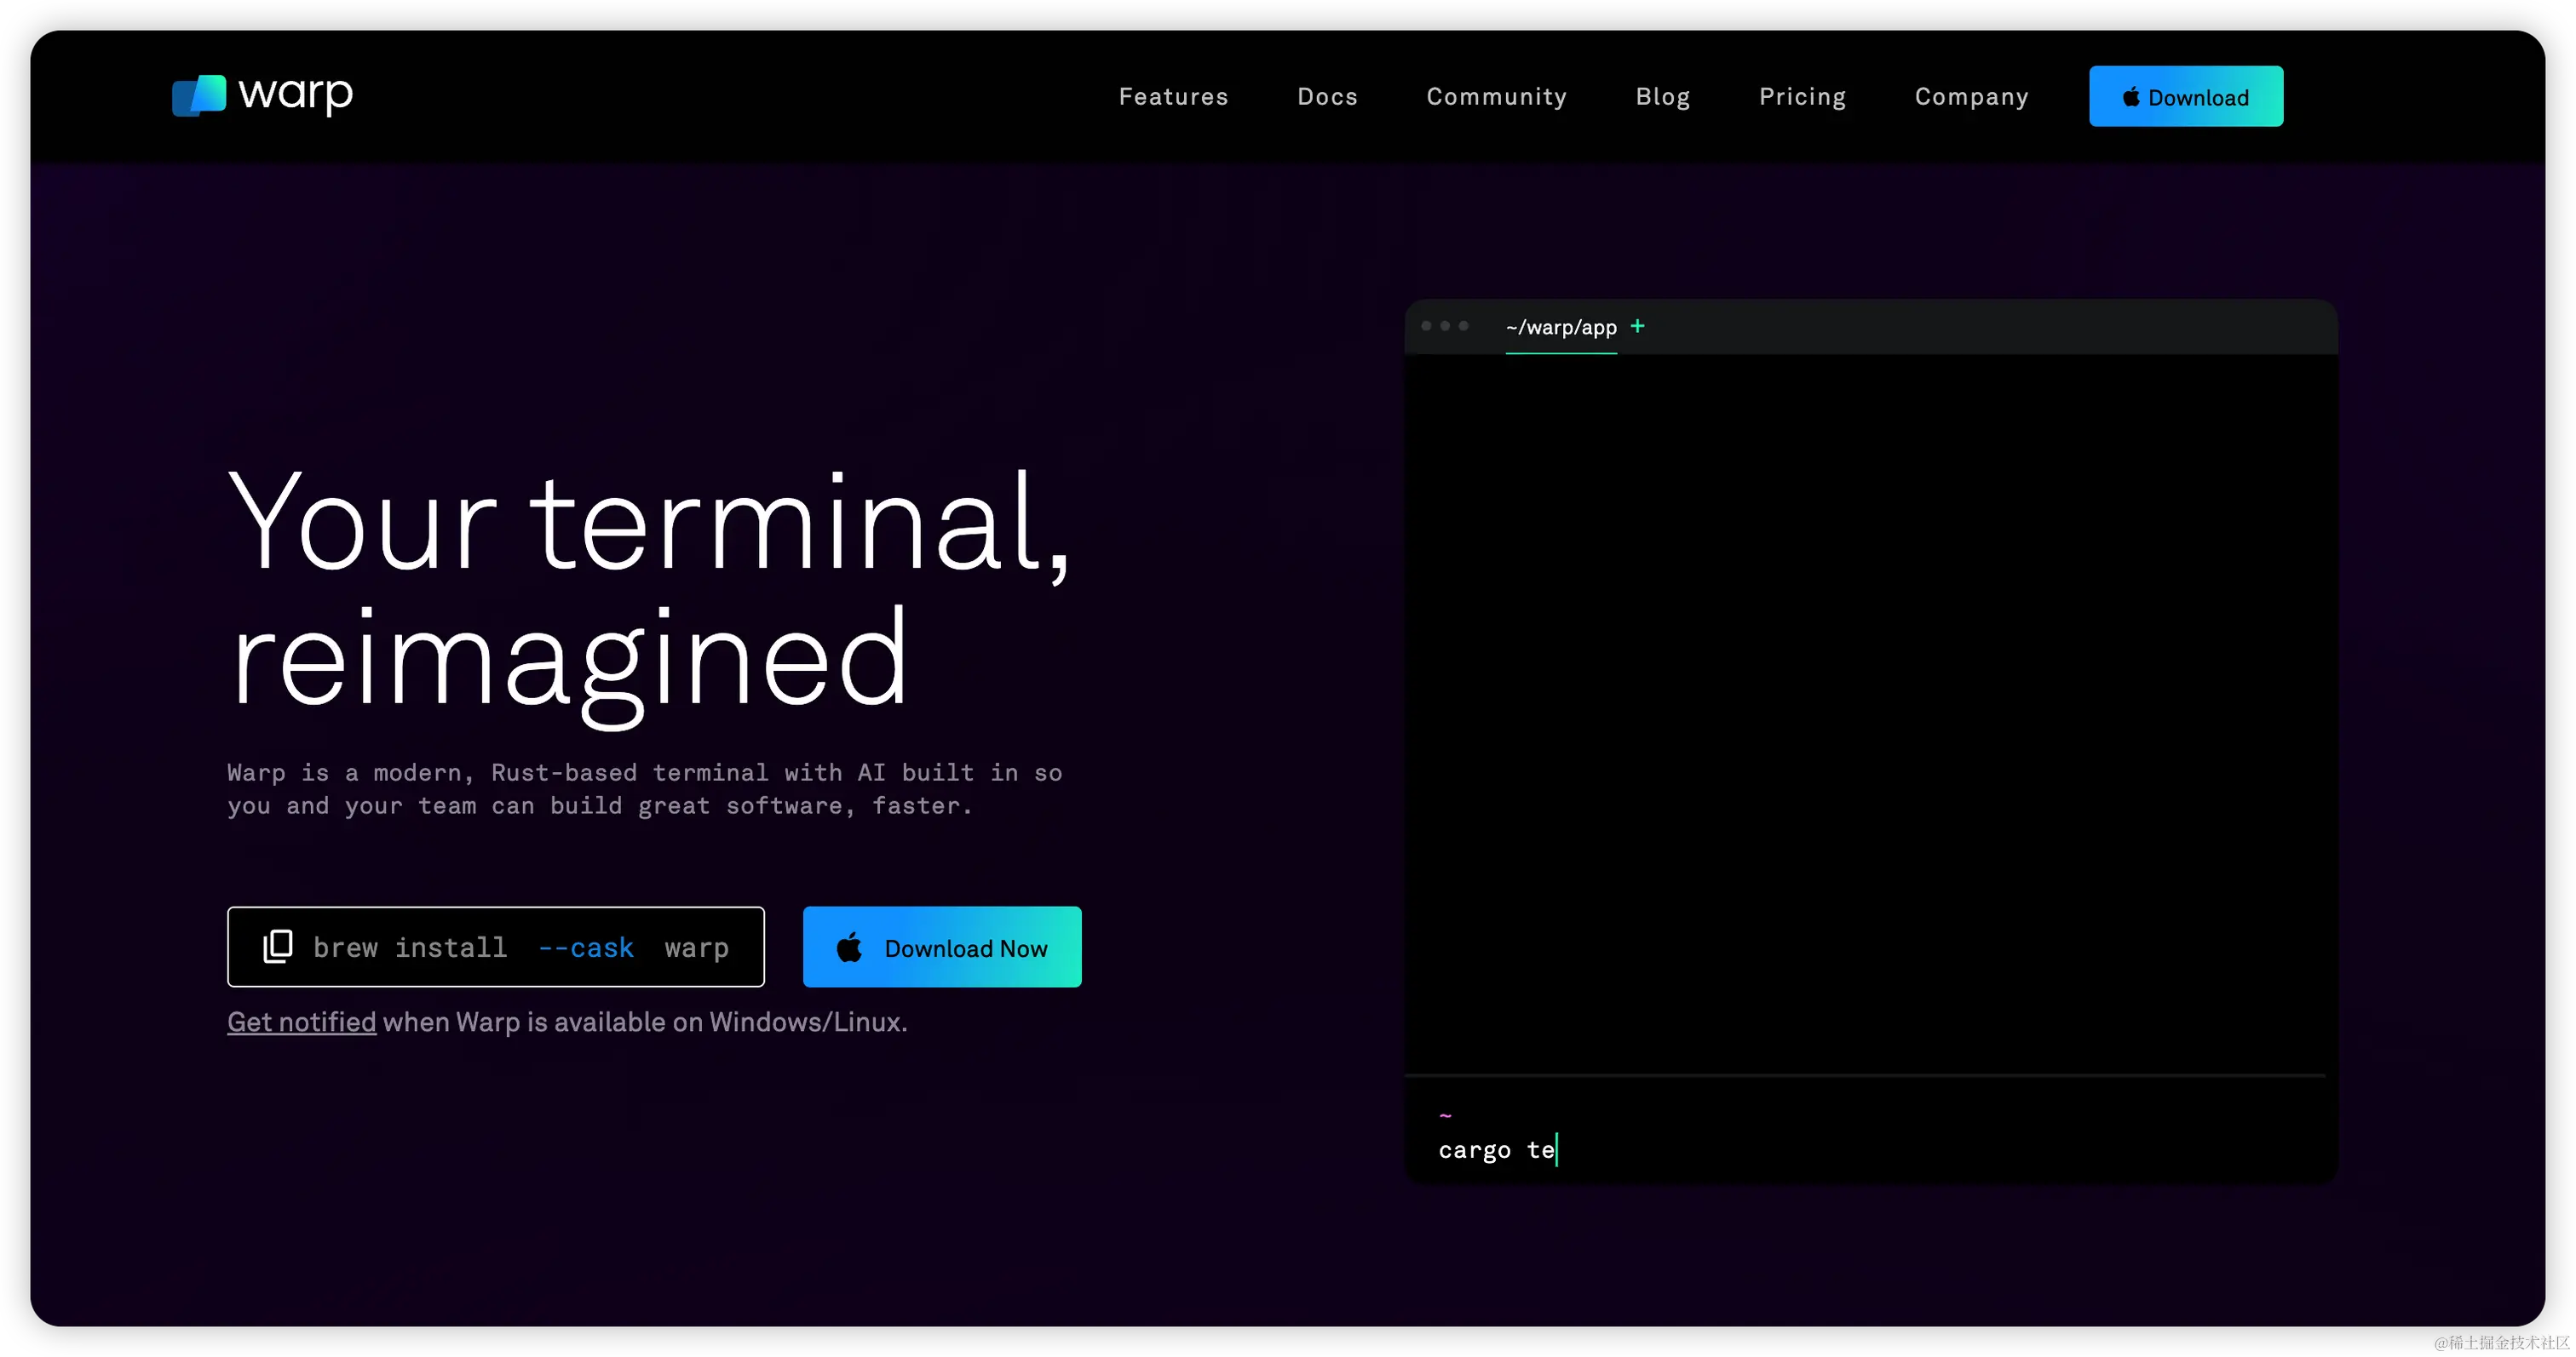The image size is (2576, 1357).
Task: Click the brew install --cask warp box
Action: pyautogui.click(x=496, y=947)
